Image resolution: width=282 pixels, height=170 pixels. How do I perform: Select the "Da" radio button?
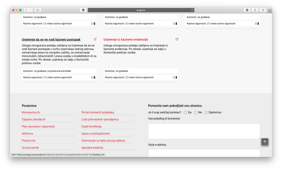[x=185, y=112]
